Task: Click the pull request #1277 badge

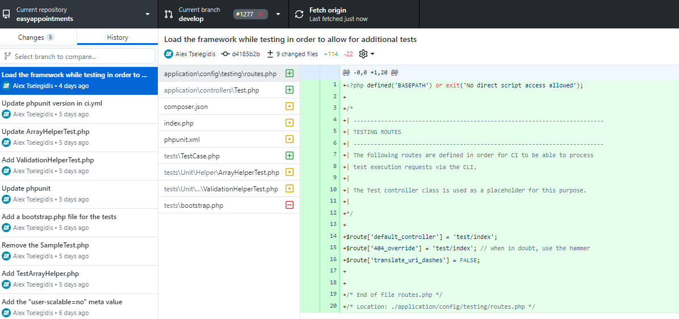Action: [250, 14]
